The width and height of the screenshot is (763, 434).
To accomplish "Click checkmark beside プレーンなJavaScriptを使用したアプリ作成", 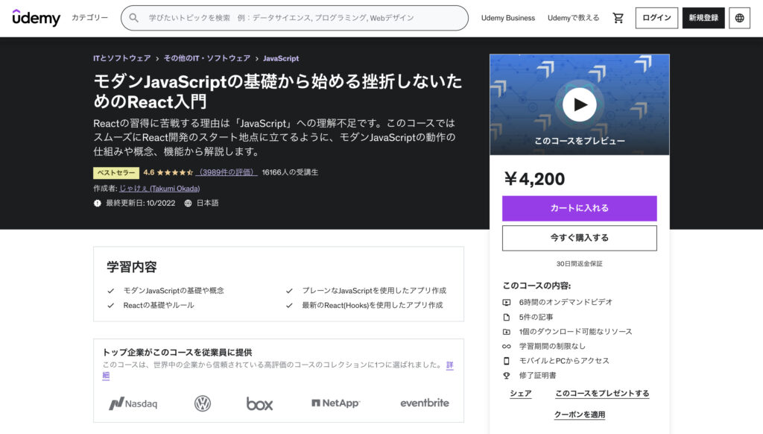I will click(x=290, y=291).
